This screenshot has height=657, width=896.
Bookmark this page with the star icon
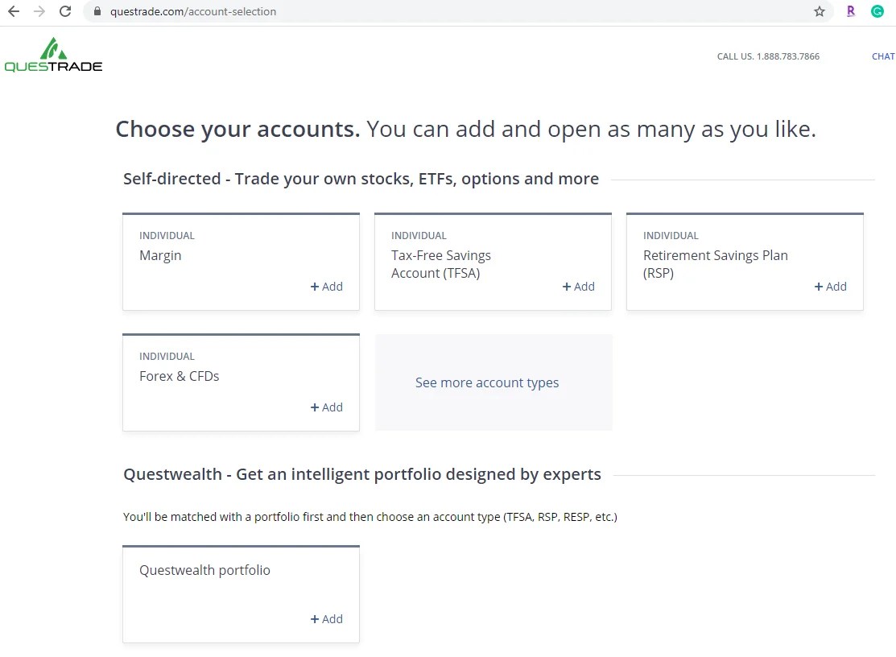tap(820, 11)
